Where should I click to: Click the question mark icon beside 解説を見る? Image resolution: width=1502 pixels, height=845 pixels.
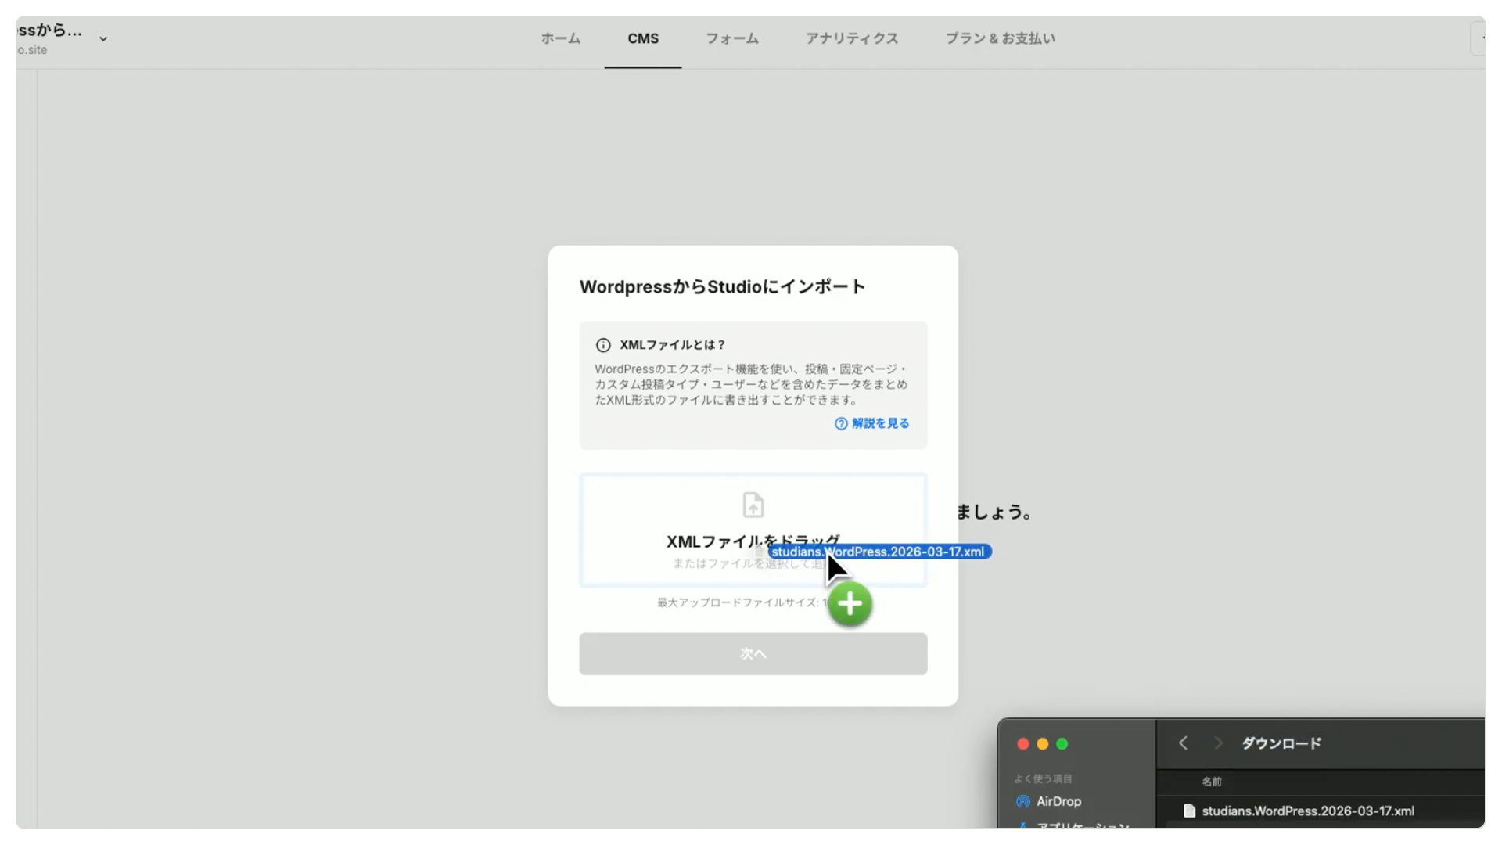coord(841,423)
